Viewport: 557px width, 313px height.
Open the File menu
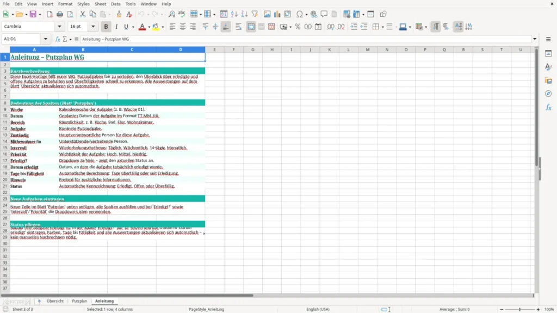6,4
